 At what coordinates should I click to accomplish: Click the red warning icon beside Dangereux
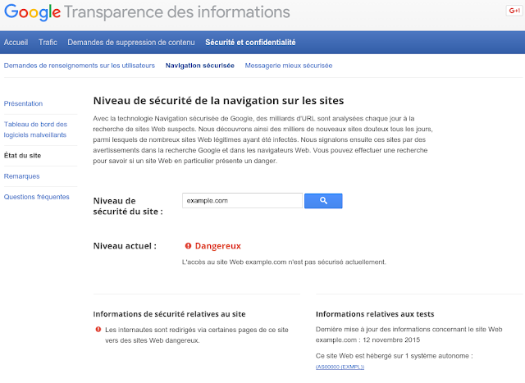(x=188, y=246)
